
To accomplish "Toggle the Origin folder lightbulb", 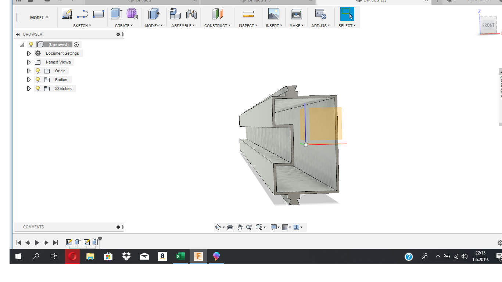I will [x=37, y=71].
